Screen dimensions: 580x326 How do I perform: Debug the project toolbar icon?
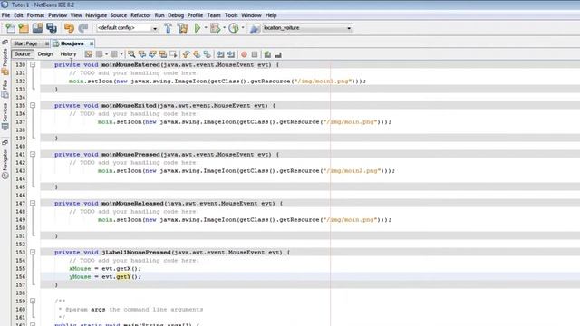[215, 28]
